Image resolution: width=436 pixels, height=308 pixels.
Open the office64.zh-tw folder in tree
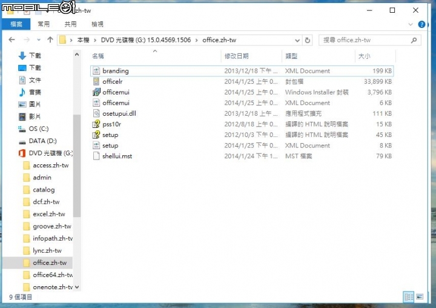(x=48, y=275)
